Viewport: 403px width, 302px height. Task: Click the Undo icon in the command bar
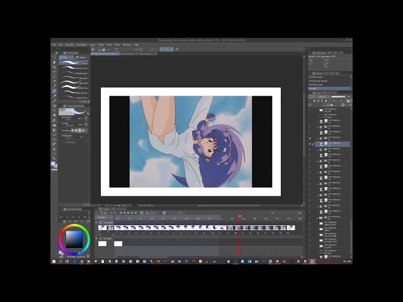pyautogui.click(x=116, y=49)
